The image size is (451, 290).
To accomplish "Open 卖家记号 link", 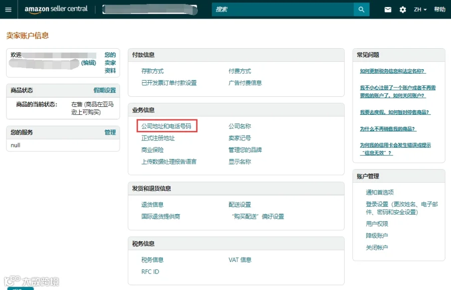I will click(x=240, y=138).
